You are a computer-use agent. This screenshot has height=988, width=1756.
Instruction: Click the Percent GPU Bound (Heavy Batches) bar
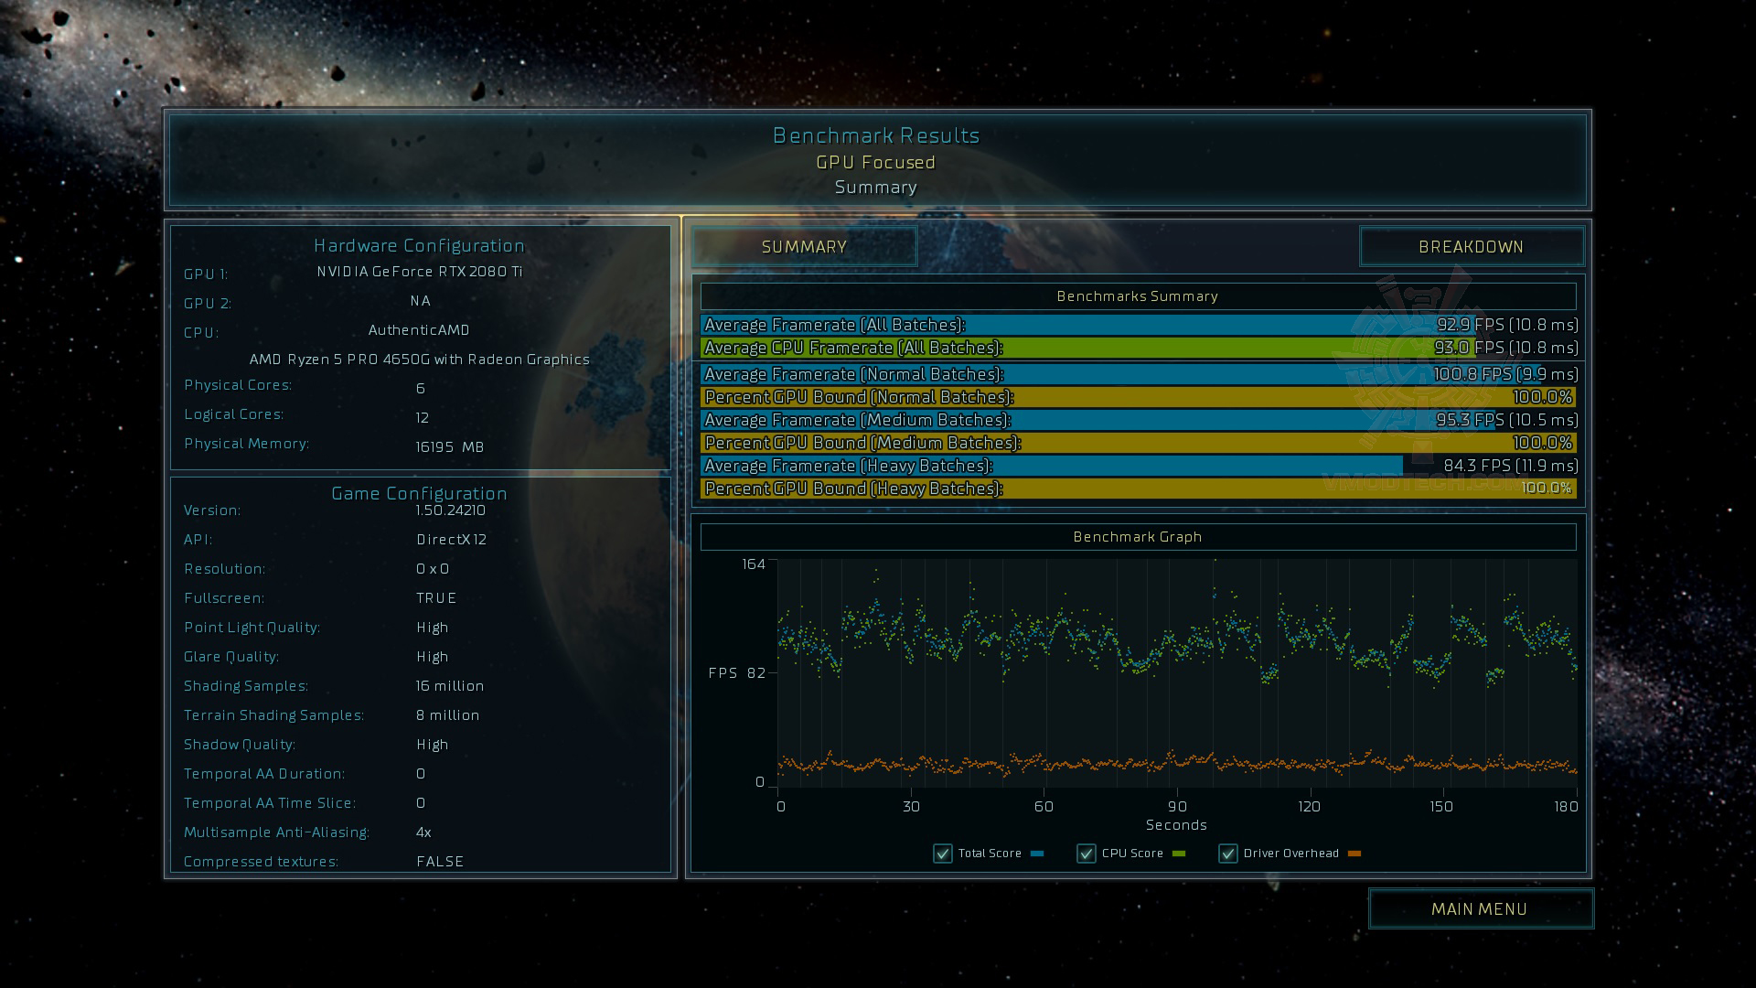coord(1138,489)
